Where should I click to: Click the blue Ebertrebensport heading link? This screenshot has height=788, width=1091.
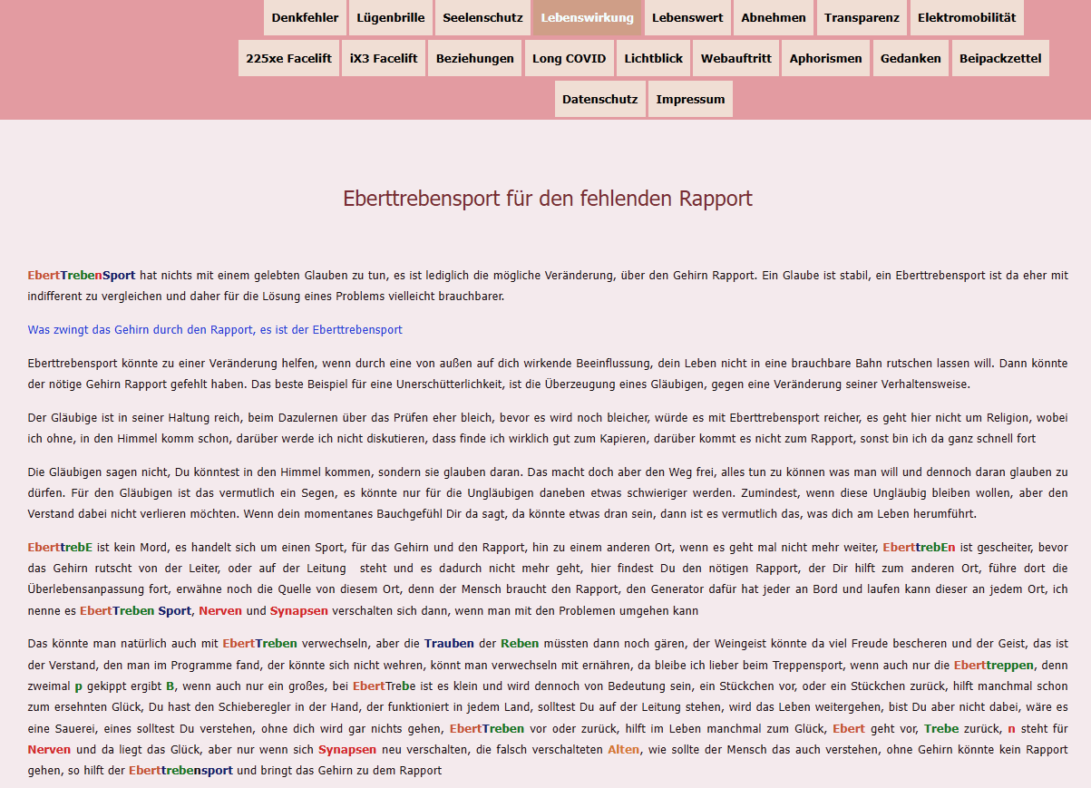(215, 329)
